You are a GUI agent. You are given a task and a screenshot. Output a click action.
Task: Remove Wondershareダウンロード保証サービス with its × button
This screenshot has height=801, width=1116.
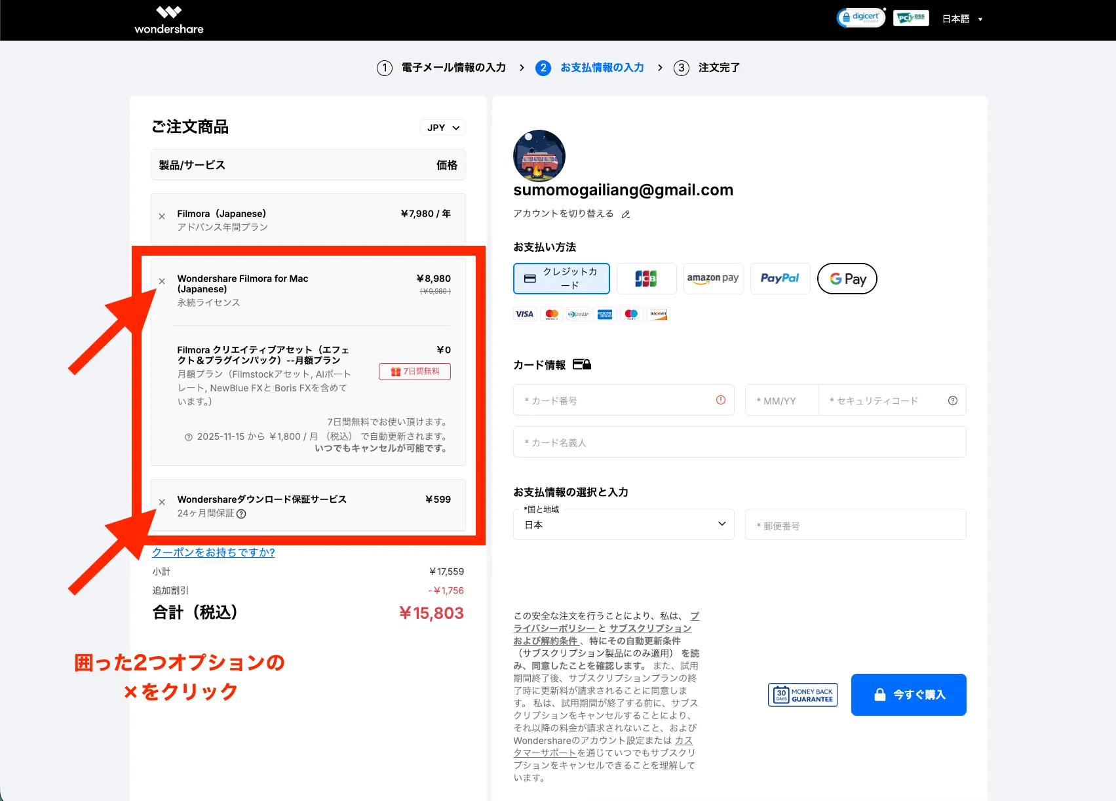click(161, 501)
